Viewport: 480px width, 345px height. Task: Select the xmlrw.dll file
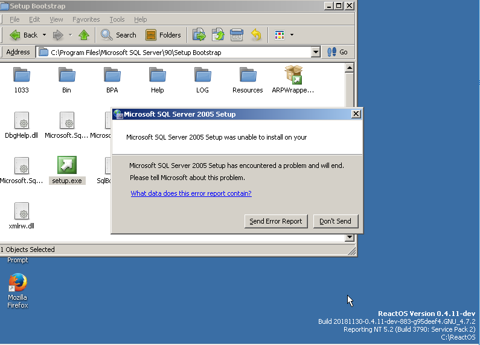21,216
